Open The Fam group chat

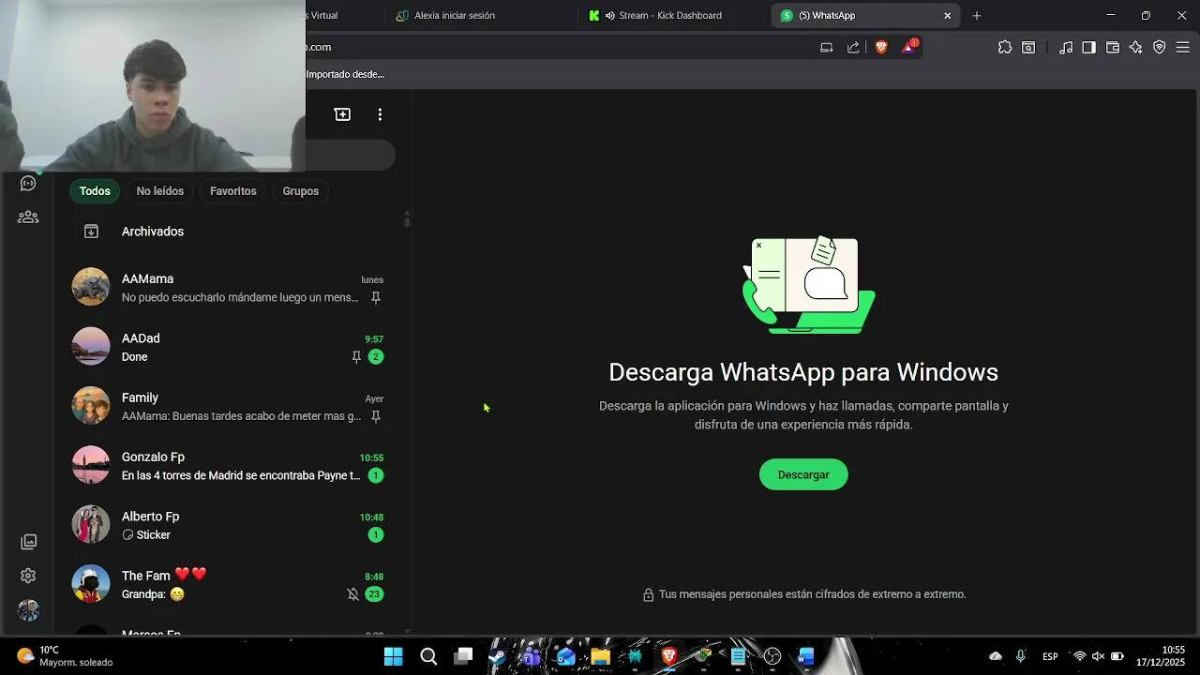coord(232,584)
